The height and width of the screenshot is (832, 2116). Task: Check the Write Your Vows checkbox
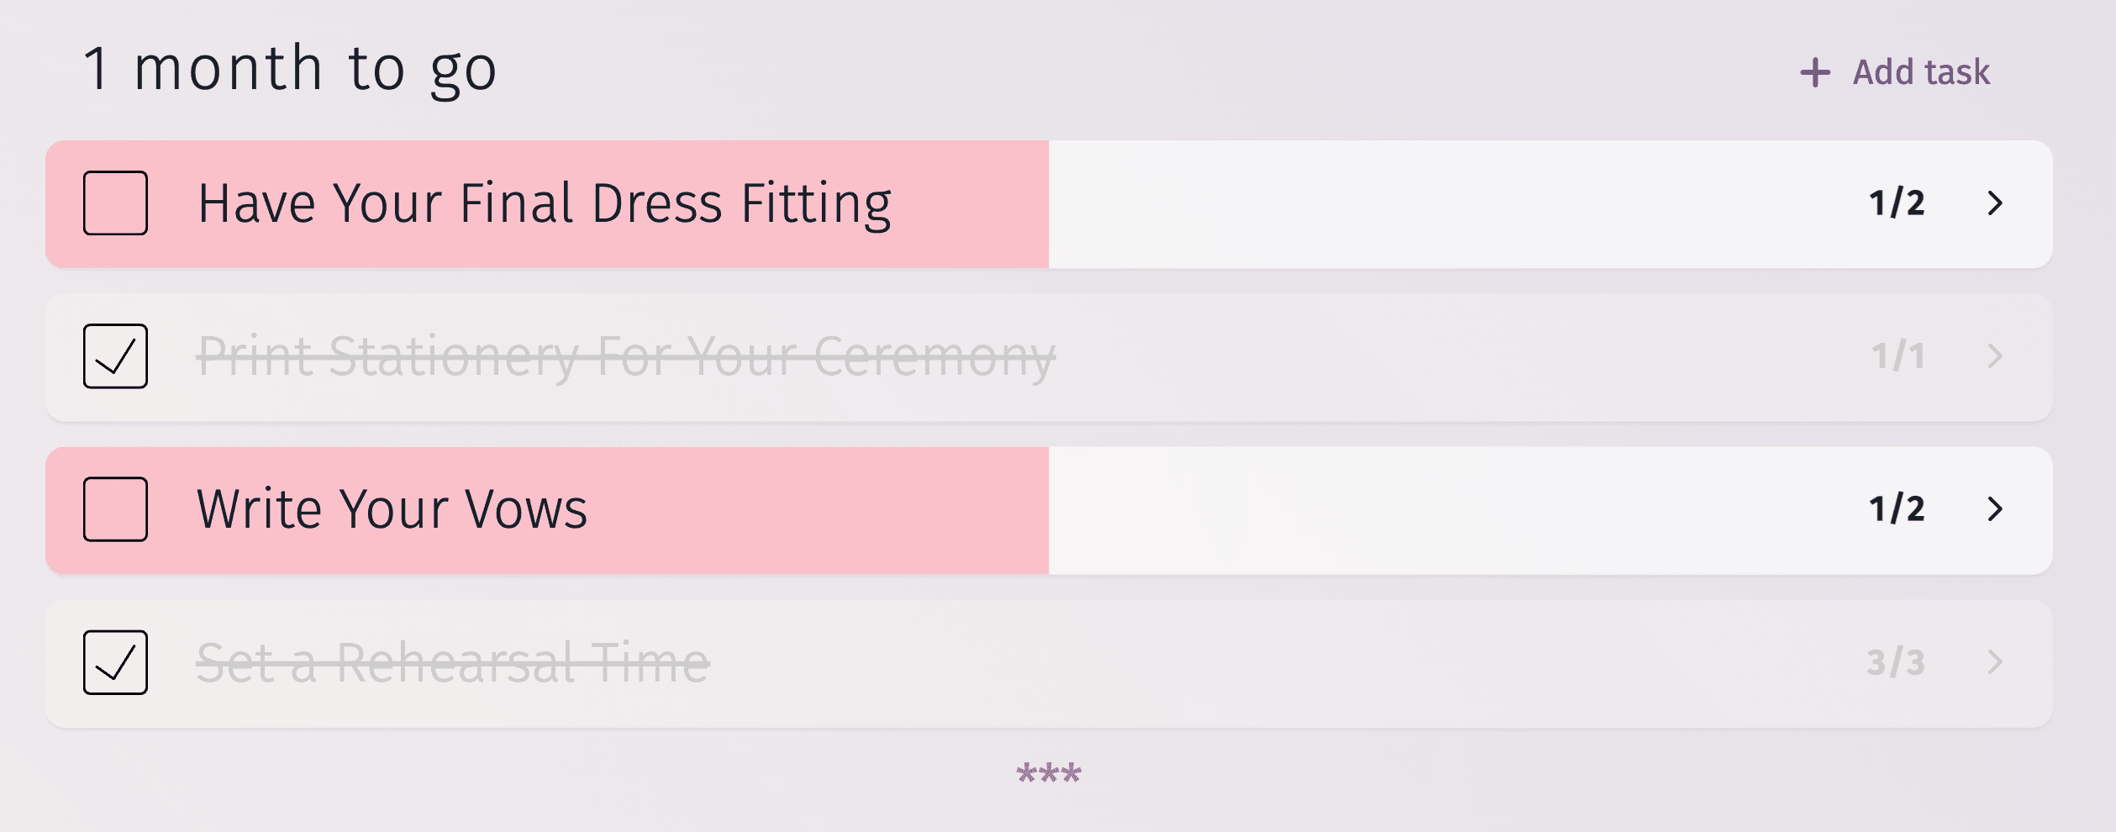click(116, 509)
